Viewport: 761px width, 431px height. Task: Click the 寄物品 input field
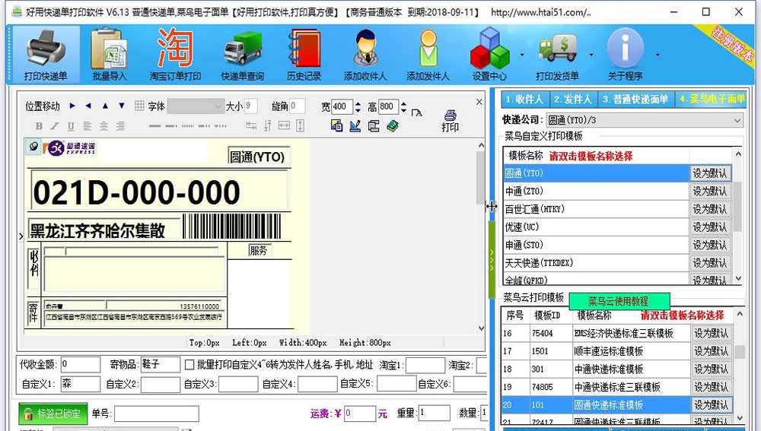160,365
